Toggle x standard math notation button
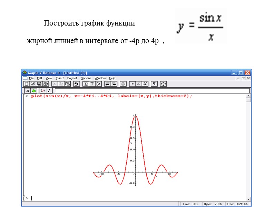 click(28, 91)
